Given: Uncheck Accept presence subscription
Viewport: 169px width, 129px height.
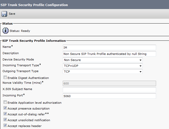Looking at the screenshot, I should tap(5, 108).
